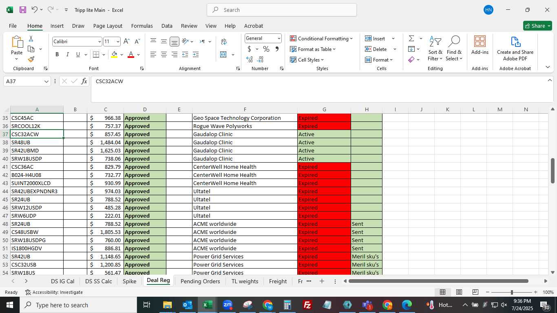This screenshot has height=313, width=557.
Task: Open the font size dropdown
Action: pyautogui.click(x=118, y=42)
